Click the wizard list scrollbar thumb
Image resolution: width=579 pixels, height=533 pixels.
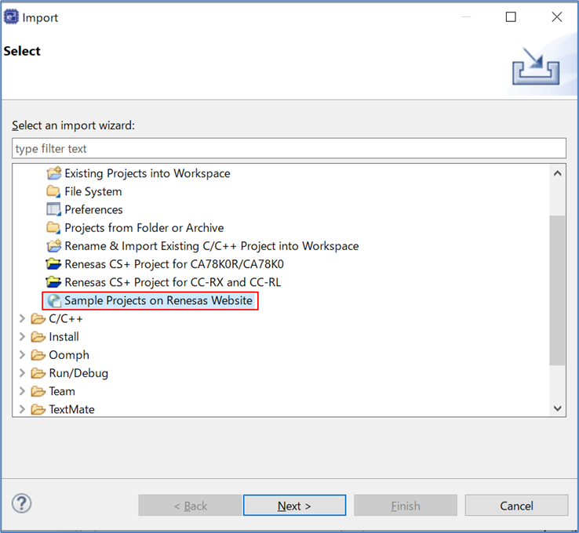pos(557,290)
